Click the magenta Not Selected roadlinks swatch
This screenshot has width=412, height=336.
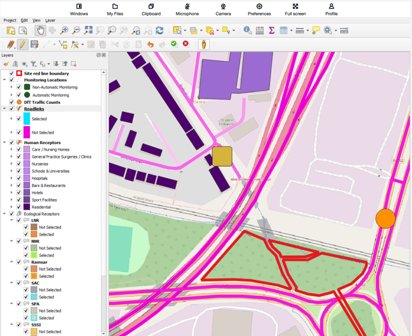(x=26, y=132)
